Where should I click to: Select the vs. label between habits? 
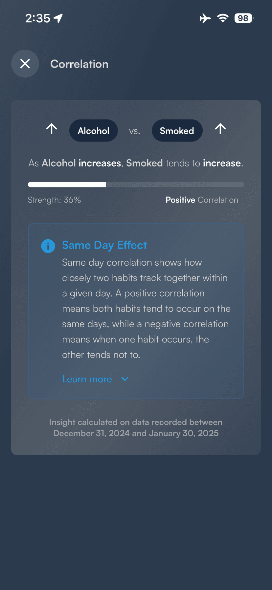point(134,131)
